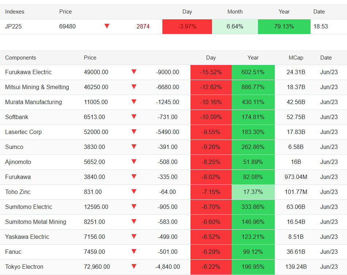Click Softbank price 6513.00
The height and width of the screenshot is (275, 347).
pos(94,117)
